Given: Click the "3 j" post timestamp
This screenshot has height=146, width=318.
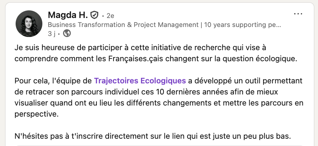Looking at the screenshot, I should click(53, 34).
